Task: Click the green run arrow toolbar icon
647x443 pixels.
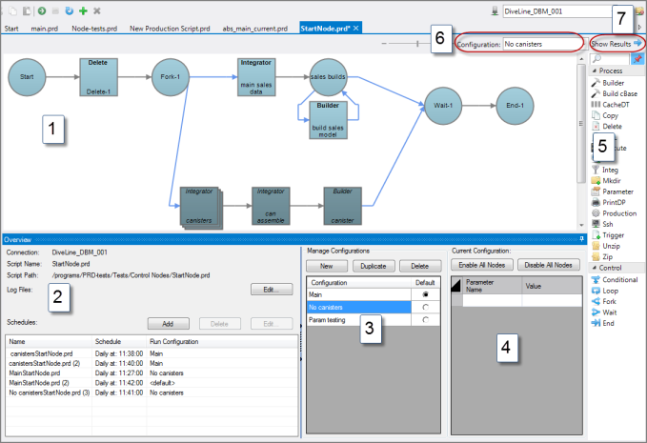Action: [42, 10]
